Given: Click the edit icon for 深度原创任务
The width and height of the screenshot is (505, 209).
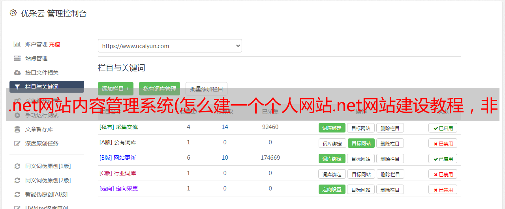Looking at the screenshot, I should tap(17, 144).
